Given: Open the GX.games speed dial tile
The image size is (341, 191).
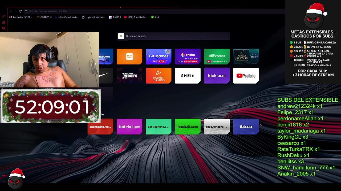Looking at the screenshot, I should pyautogui.click(x=159, y=57).
